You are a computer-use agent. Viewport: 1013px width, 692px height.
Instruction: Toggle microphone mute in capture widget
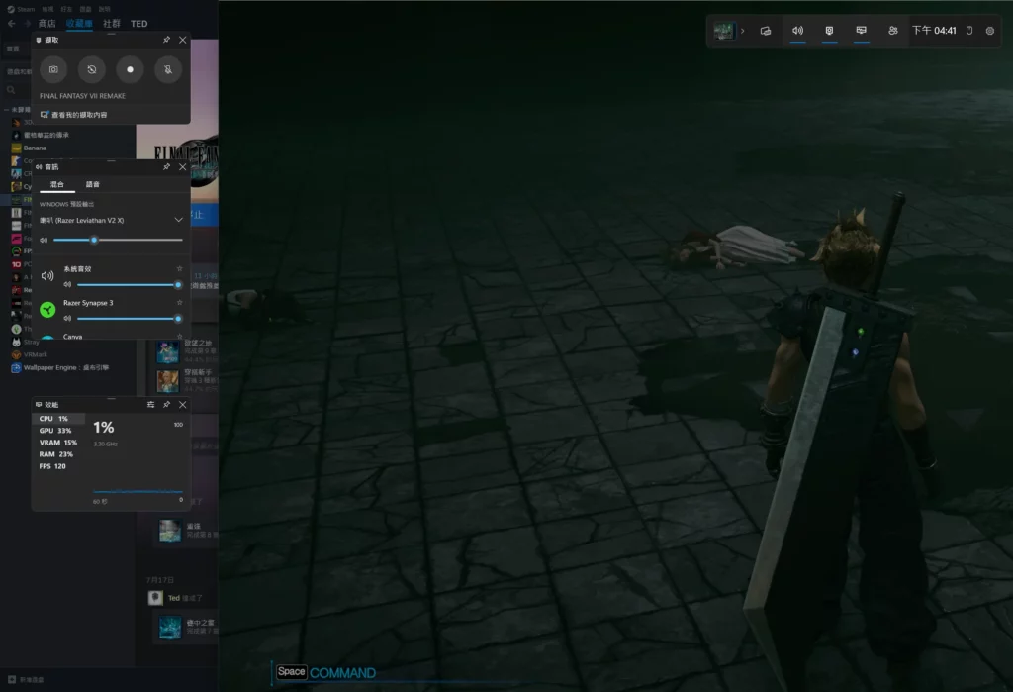(x=168, y=70)
